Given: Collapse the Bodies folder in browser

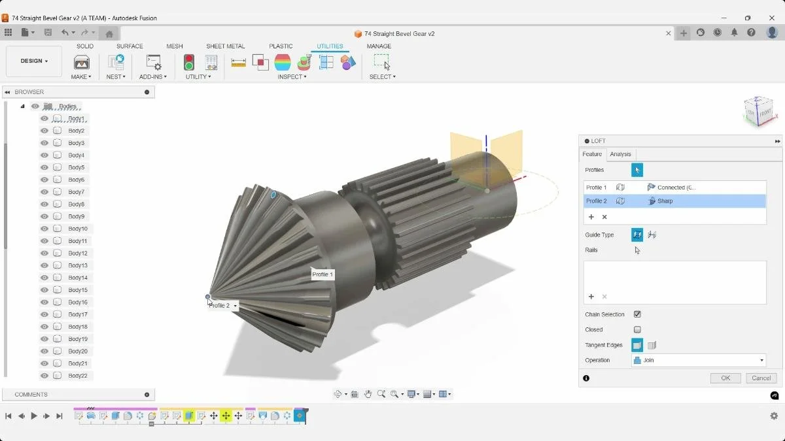Looking at the screenshot, I should [22, 106].
